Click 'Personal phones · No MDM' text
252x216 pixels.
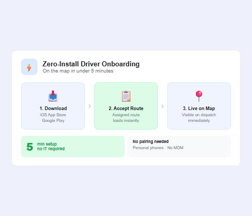pos(158,148)
